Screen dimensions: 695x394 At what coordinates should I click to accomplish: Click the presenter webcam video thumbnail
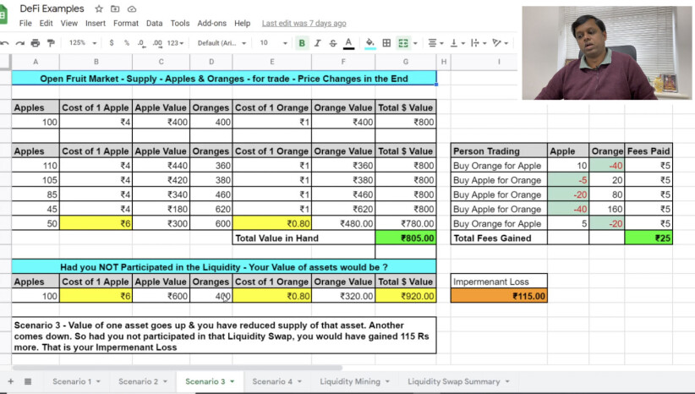tap(607, 52)
